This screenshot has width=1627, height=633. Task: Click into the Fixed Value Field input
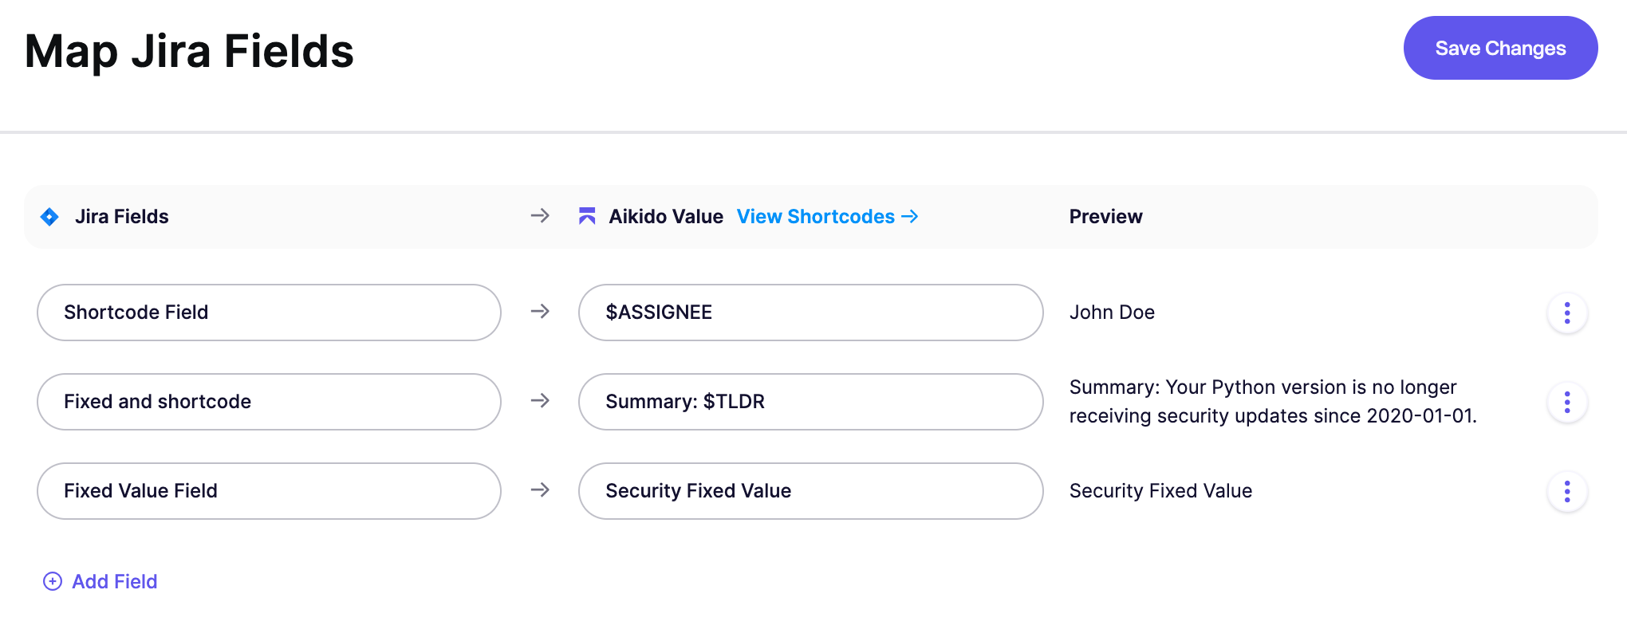tap(269, 491)
